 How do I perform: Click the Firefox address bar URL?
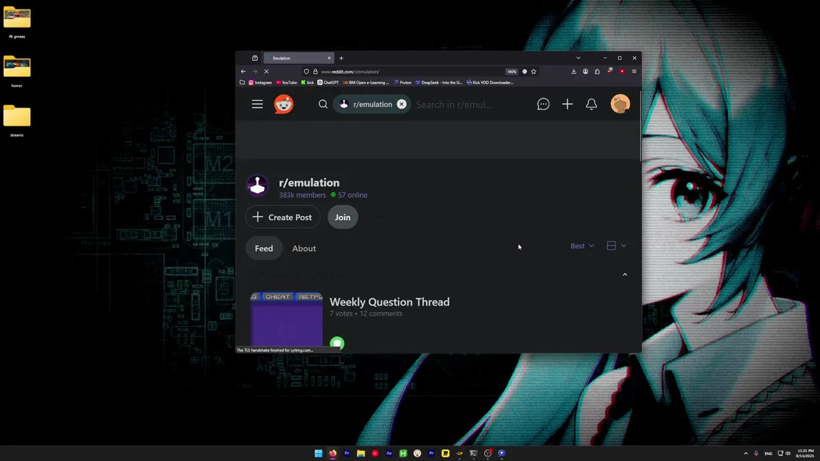pos(350,72)
